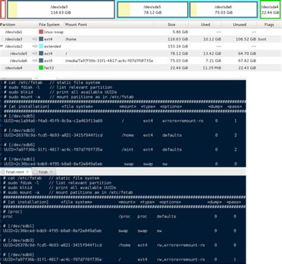Click the ext4 swatch in /dev/sda3 row
282x264 pixels.
[x=41, y=39]
